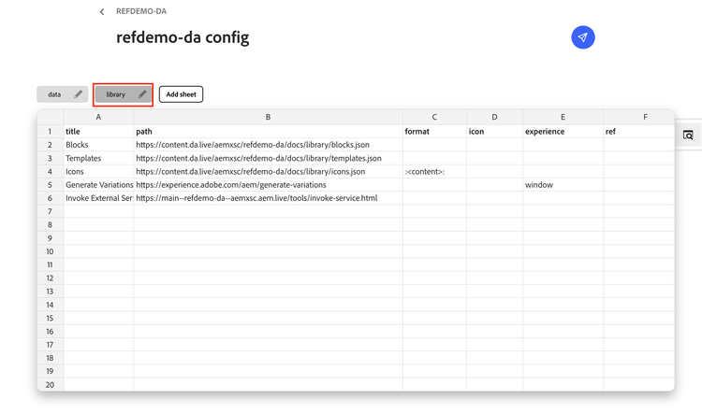This screenshot has height=414, width=702.
Task: Select row 4 header
Action: coord(50,172)
